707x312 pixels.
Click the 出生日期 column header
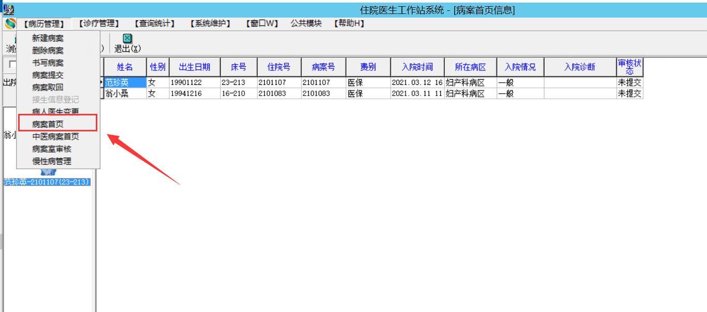(x=194, y=67)
